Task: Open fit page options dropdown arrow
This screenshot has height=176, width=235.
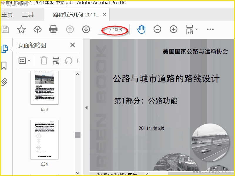Action: (197, 29)
